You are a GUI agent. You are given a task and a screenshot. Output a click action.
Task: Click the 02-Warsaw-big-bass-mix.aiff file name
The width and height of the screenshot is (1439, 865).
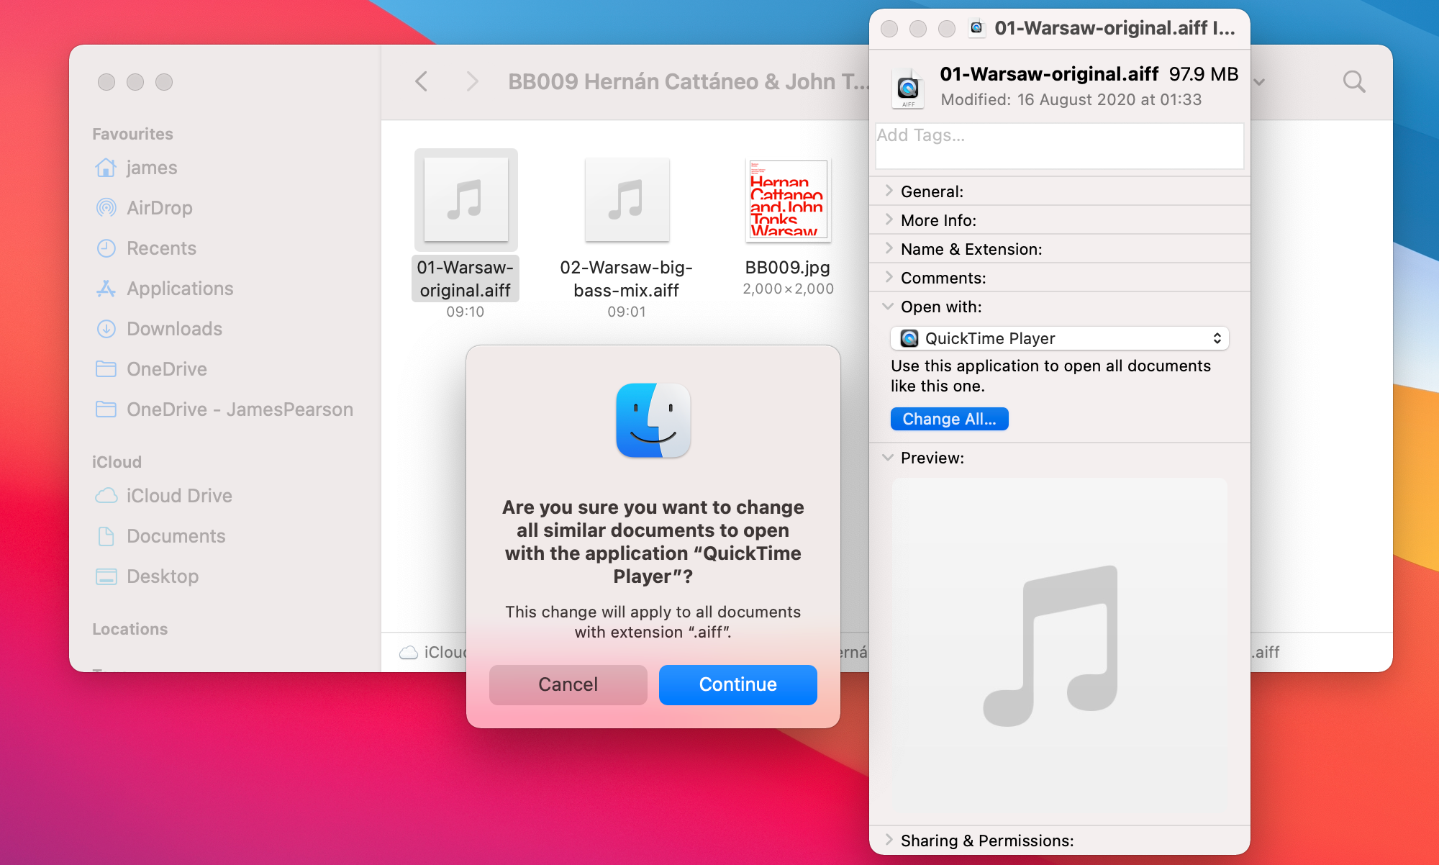tap(627, 278)
